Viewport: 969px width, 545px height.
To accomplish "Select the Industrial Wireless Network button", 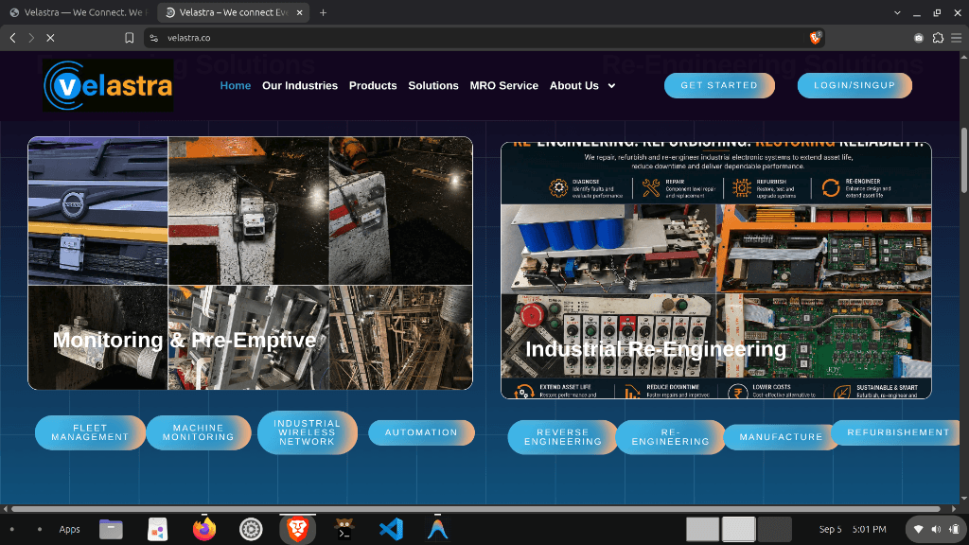I will (x=308, y=432).
